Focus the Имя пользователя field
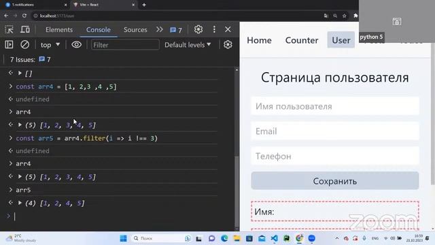Image resolution: width=435 pixels, height=245 pixels. pos(335,106)
